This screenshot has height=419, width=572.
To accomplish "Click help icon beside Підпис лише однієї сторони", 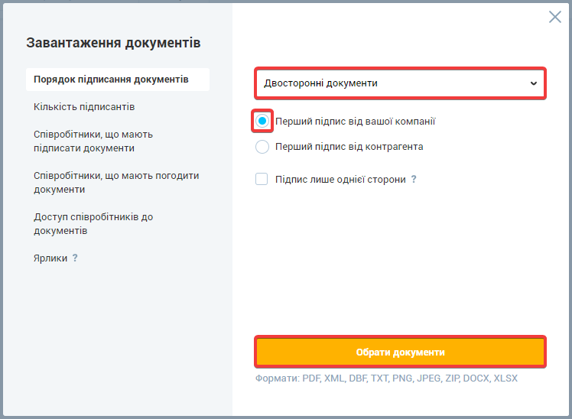I will pos(414,180).
